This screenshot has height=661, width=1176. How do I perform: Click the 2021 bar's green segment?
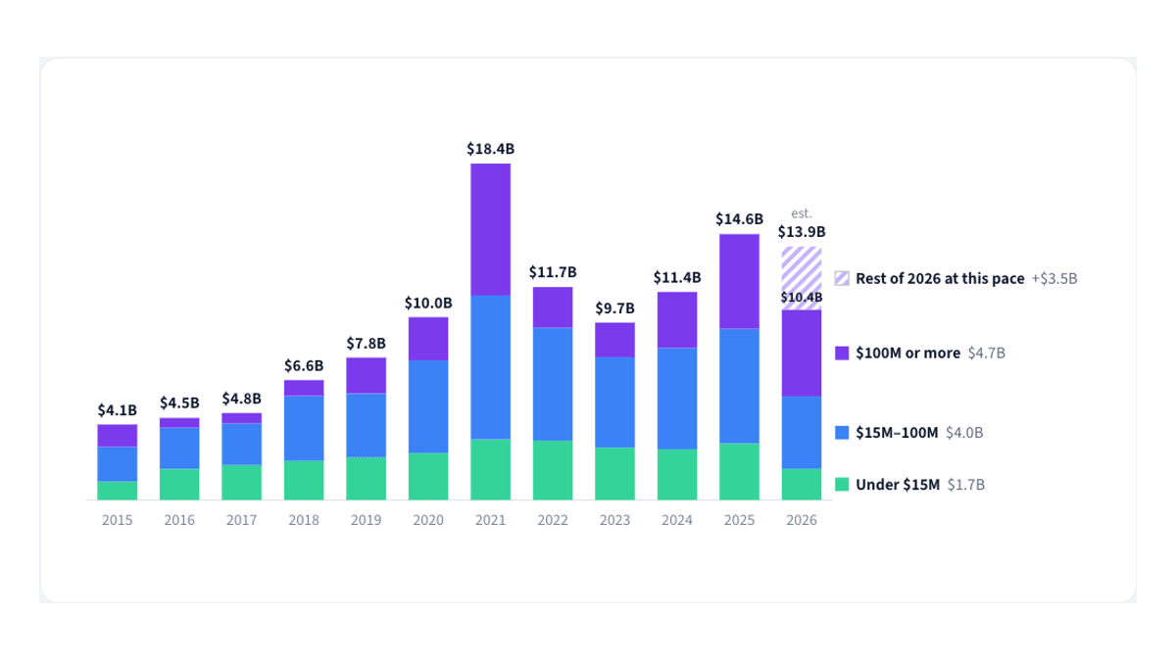[490, 469]
